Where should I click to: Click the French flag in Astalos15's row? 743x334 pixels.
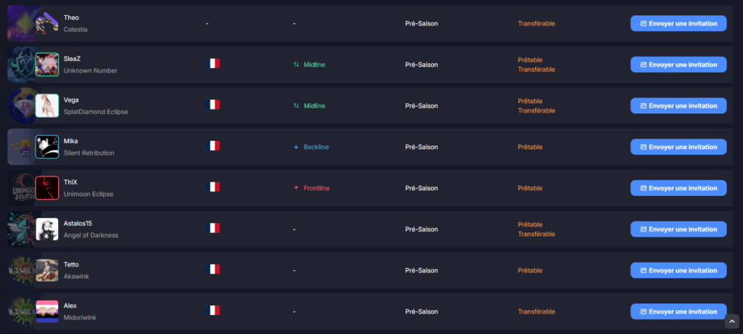(213, 229)
